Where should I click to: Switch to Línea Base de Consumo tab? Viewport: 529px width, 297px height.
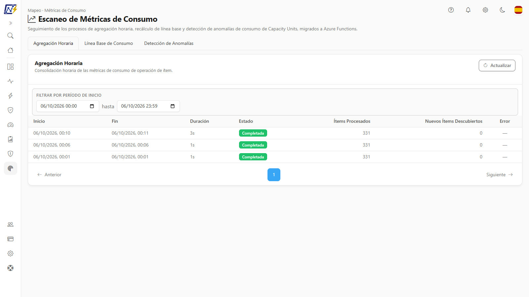click(x=109, y=43)
